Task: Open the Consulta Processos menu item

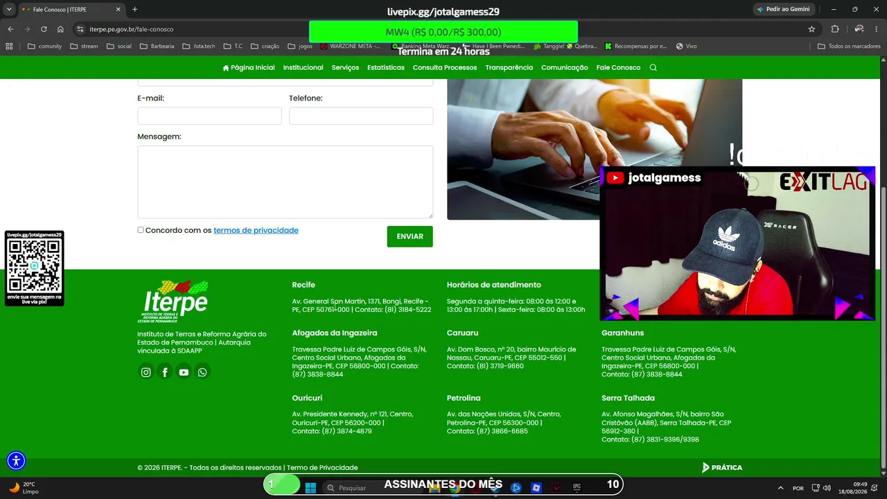Action: pos(445,67)
